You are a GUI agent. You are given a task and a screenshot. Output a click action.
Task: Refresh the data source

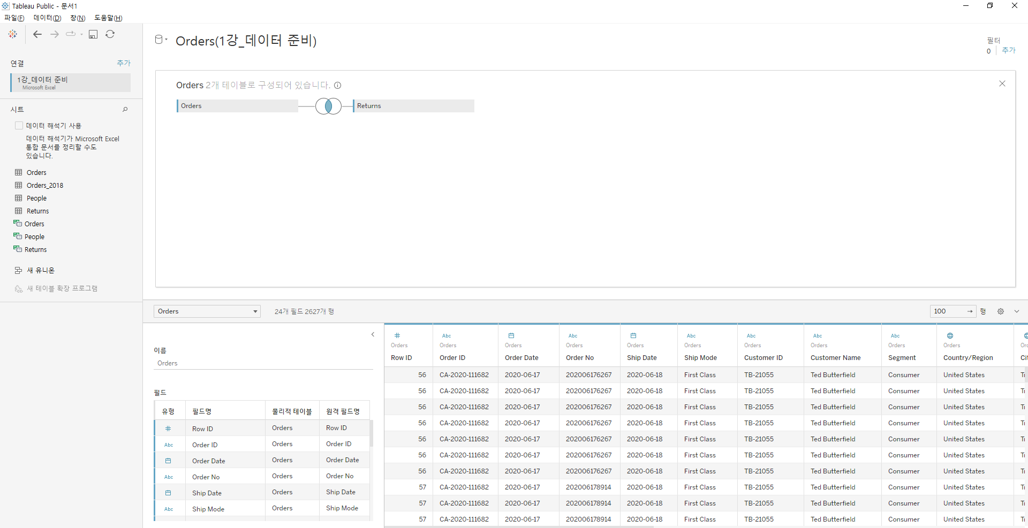110,34
